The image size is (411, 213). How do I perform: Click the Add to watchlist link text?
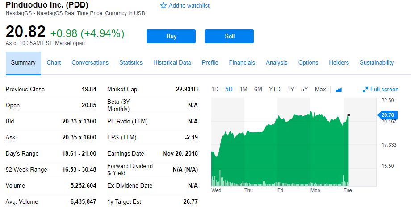[x=189, y=6]
